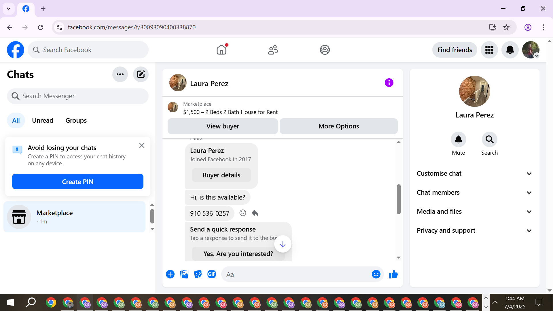The width and height of the screenshot is (553, 311).
Task: Click the View buyer button
Action: (223, 126)
